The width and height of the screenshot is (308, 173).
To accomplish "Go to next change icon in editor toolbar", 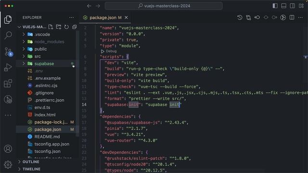I will click(274, 17).
